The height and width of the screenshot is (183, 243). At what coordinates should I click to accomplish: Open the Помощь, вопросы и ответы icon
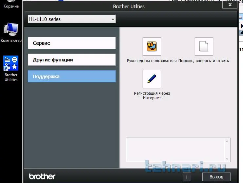tap(204, 46)
